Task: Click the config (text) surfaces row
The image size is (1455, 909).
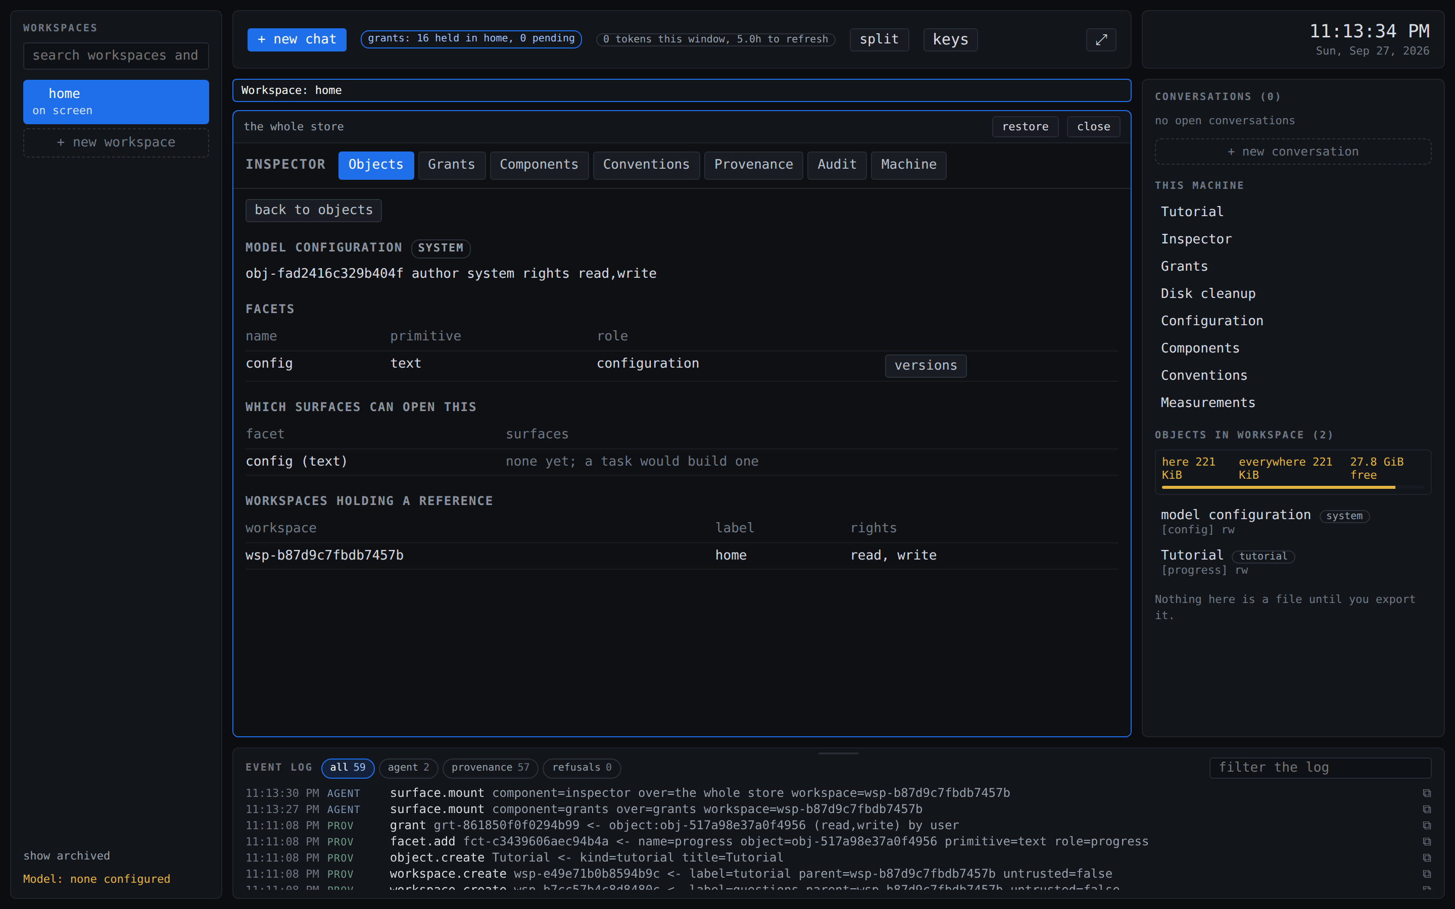Action: point(681,462)
